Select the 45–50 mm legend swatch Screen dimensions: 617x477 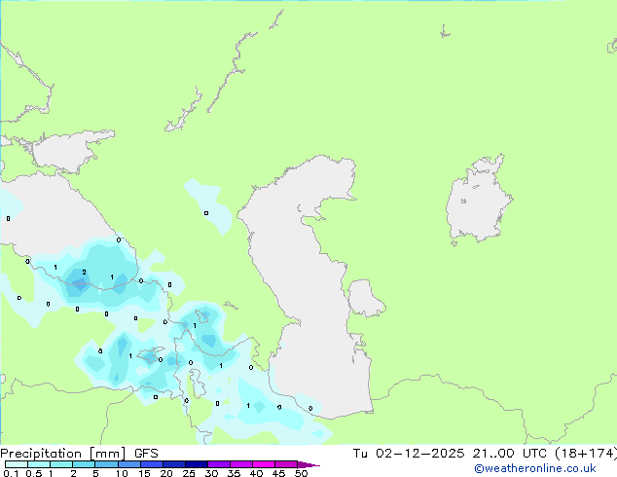coord(286,464)
